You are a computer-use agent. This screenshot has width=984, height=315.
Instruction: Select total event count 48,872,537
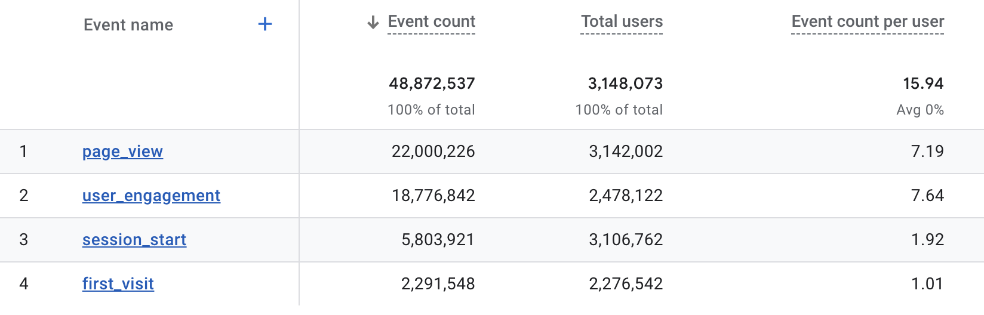[432, 84]
